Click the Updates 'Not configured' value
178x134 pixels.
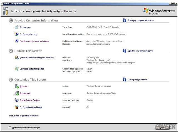coord(93,58)
